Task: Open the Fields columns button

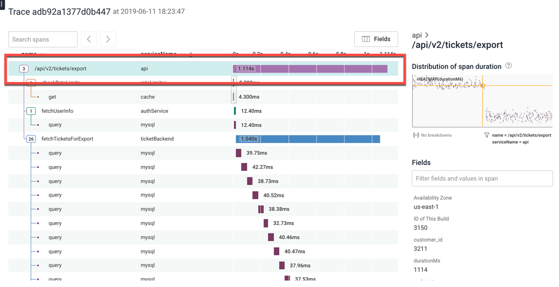Action: [376, 39]
